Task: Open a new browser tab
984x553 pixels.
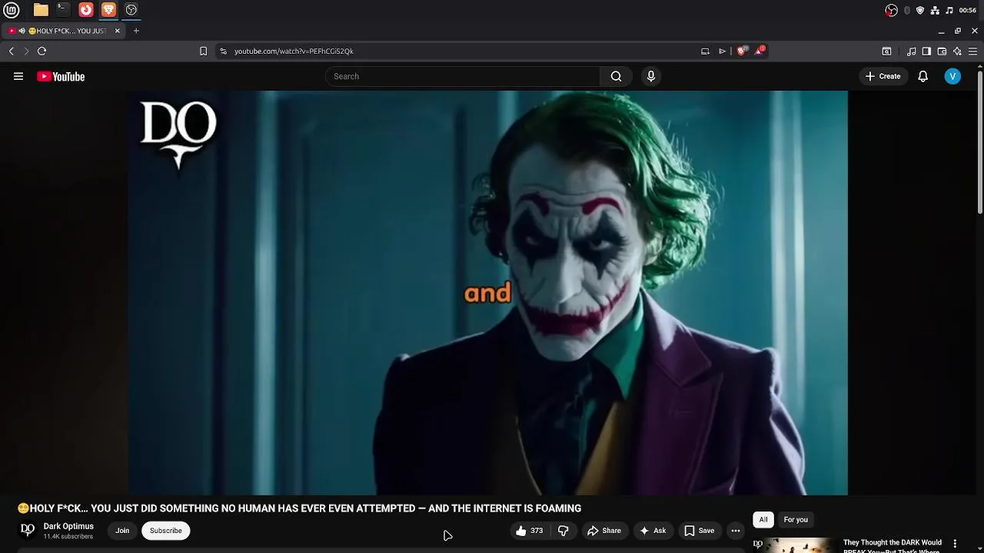Action: (x=136, y=31)
